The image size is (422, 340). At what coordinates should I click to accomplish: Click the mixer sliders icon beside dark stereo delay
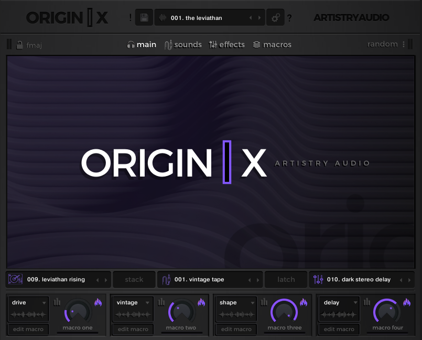[318, 279]
